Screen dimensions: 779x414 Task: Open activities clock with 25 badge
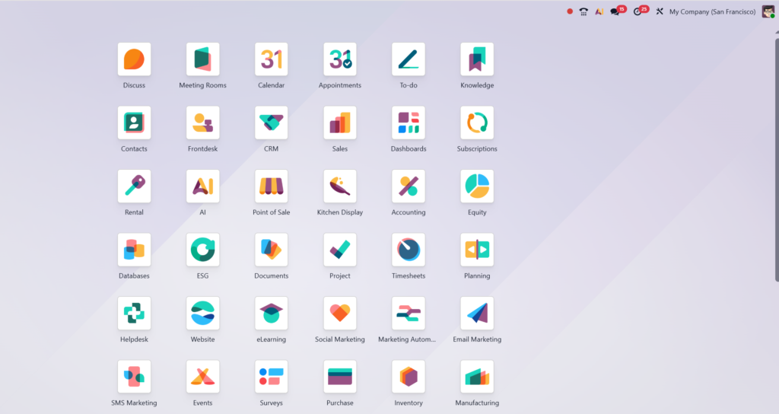(x=641, y=11)
